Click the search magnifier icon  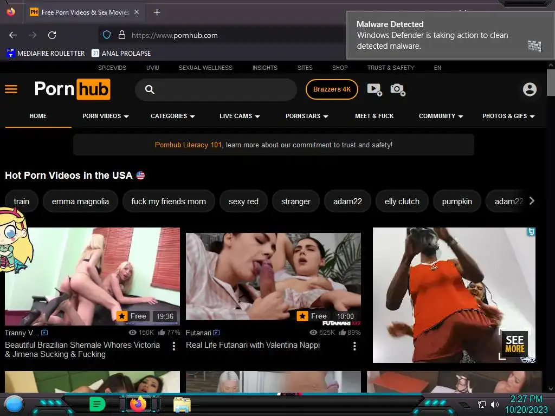pyautogui.click(x=150, y=89)
